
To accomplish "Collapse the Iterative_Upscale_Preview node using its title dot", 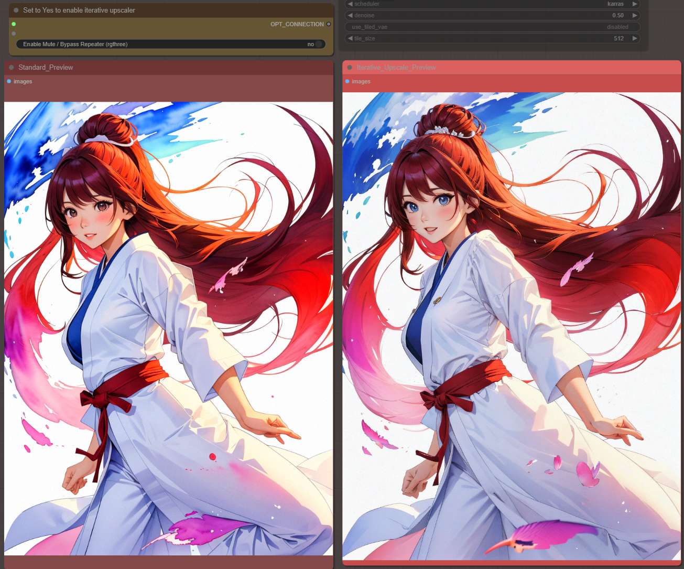I will tap(350, 67).
